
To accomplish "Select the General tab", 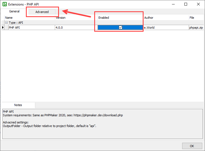I will coord(14,11).
